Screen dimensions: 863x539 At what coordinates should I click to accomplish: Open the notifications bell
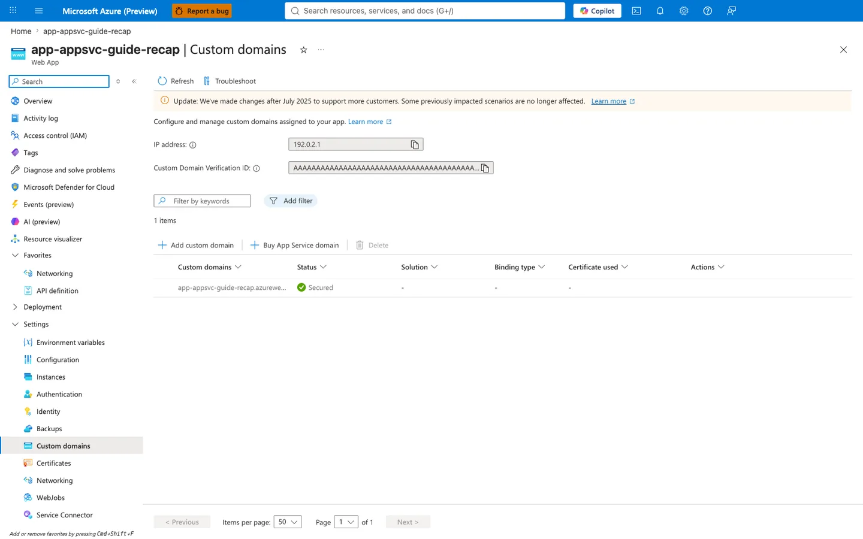click(x=660, y=11)
